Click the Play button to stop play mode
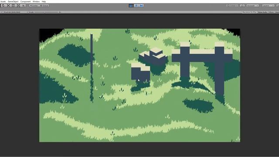 131,6
